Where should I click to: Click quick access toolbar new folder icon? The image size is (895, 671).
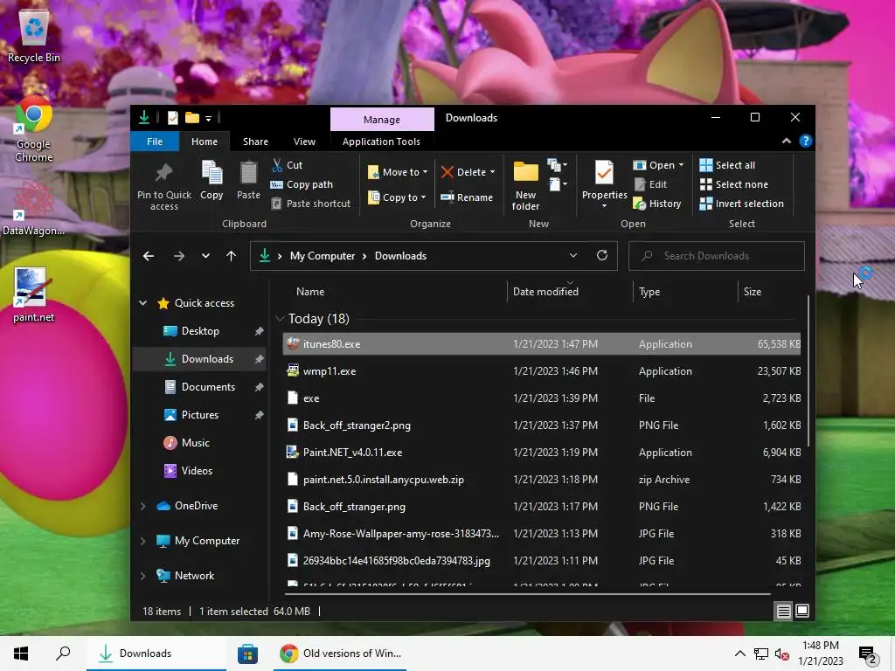coord(192,118)
